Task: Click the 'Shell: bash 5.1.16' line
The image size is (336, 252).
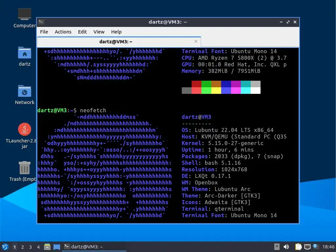Action: pyautogui.click(x=211, y=163)
